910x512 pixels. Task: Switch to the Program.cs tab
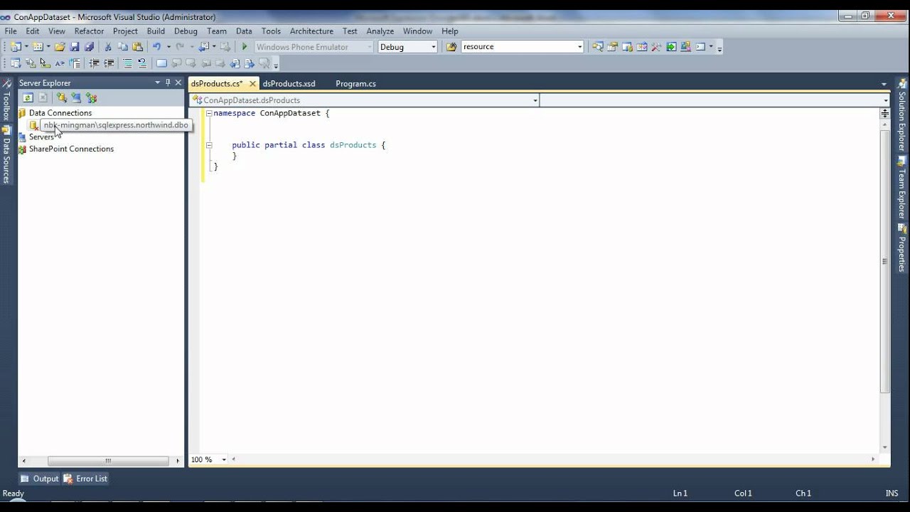click(355, 84)
